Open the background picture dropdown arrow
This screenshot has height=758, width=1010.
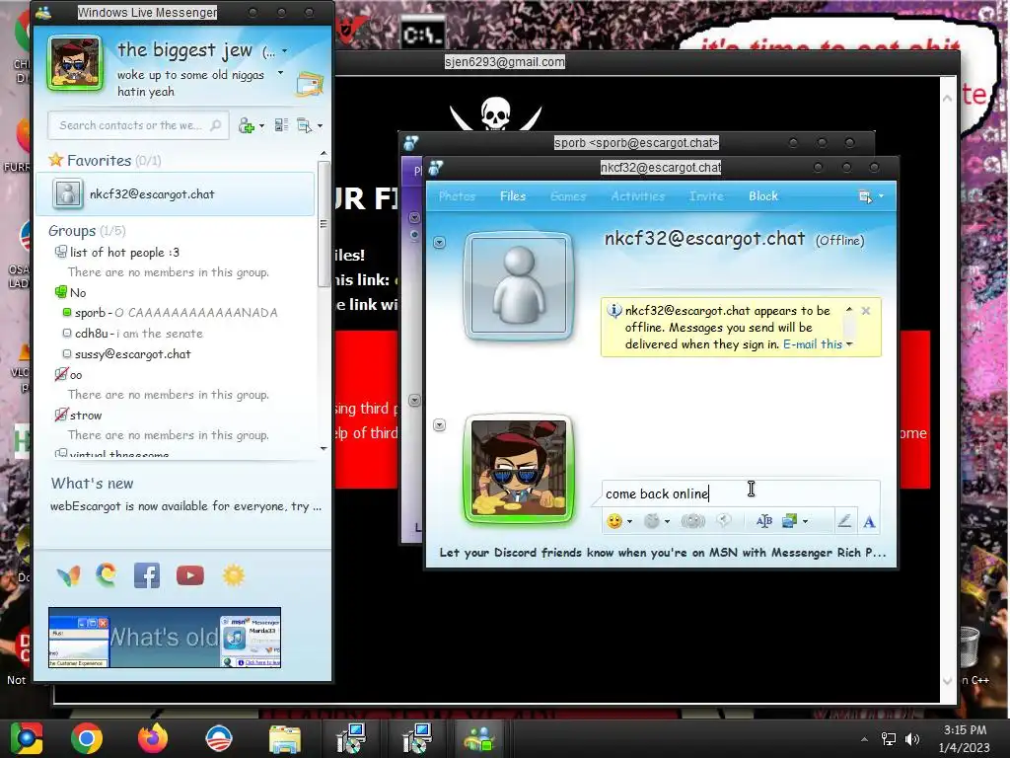pyautogui.click(x=805, y=521)
